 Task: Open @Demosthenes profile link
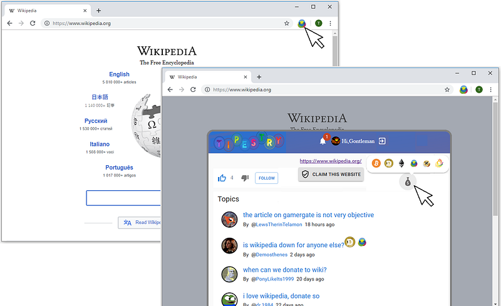point(269,255)
